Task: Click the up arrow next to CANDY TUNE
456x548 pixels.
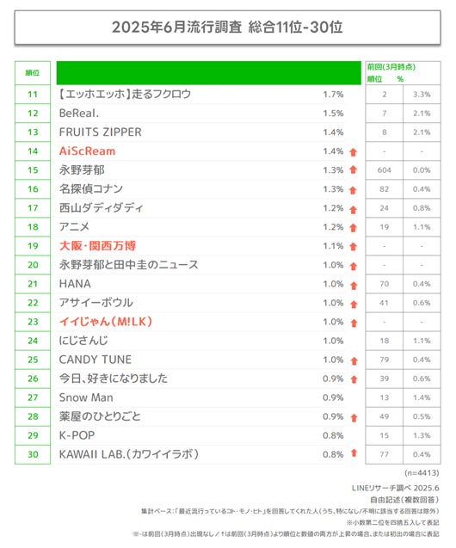Action: pos(354,361)
